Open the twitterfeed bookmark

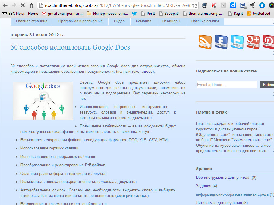point(258,14)
